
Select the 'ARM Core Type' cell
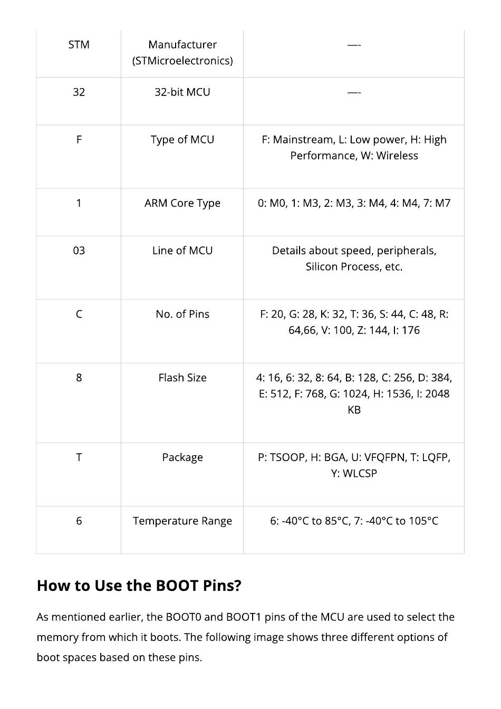tap(182, 203)
